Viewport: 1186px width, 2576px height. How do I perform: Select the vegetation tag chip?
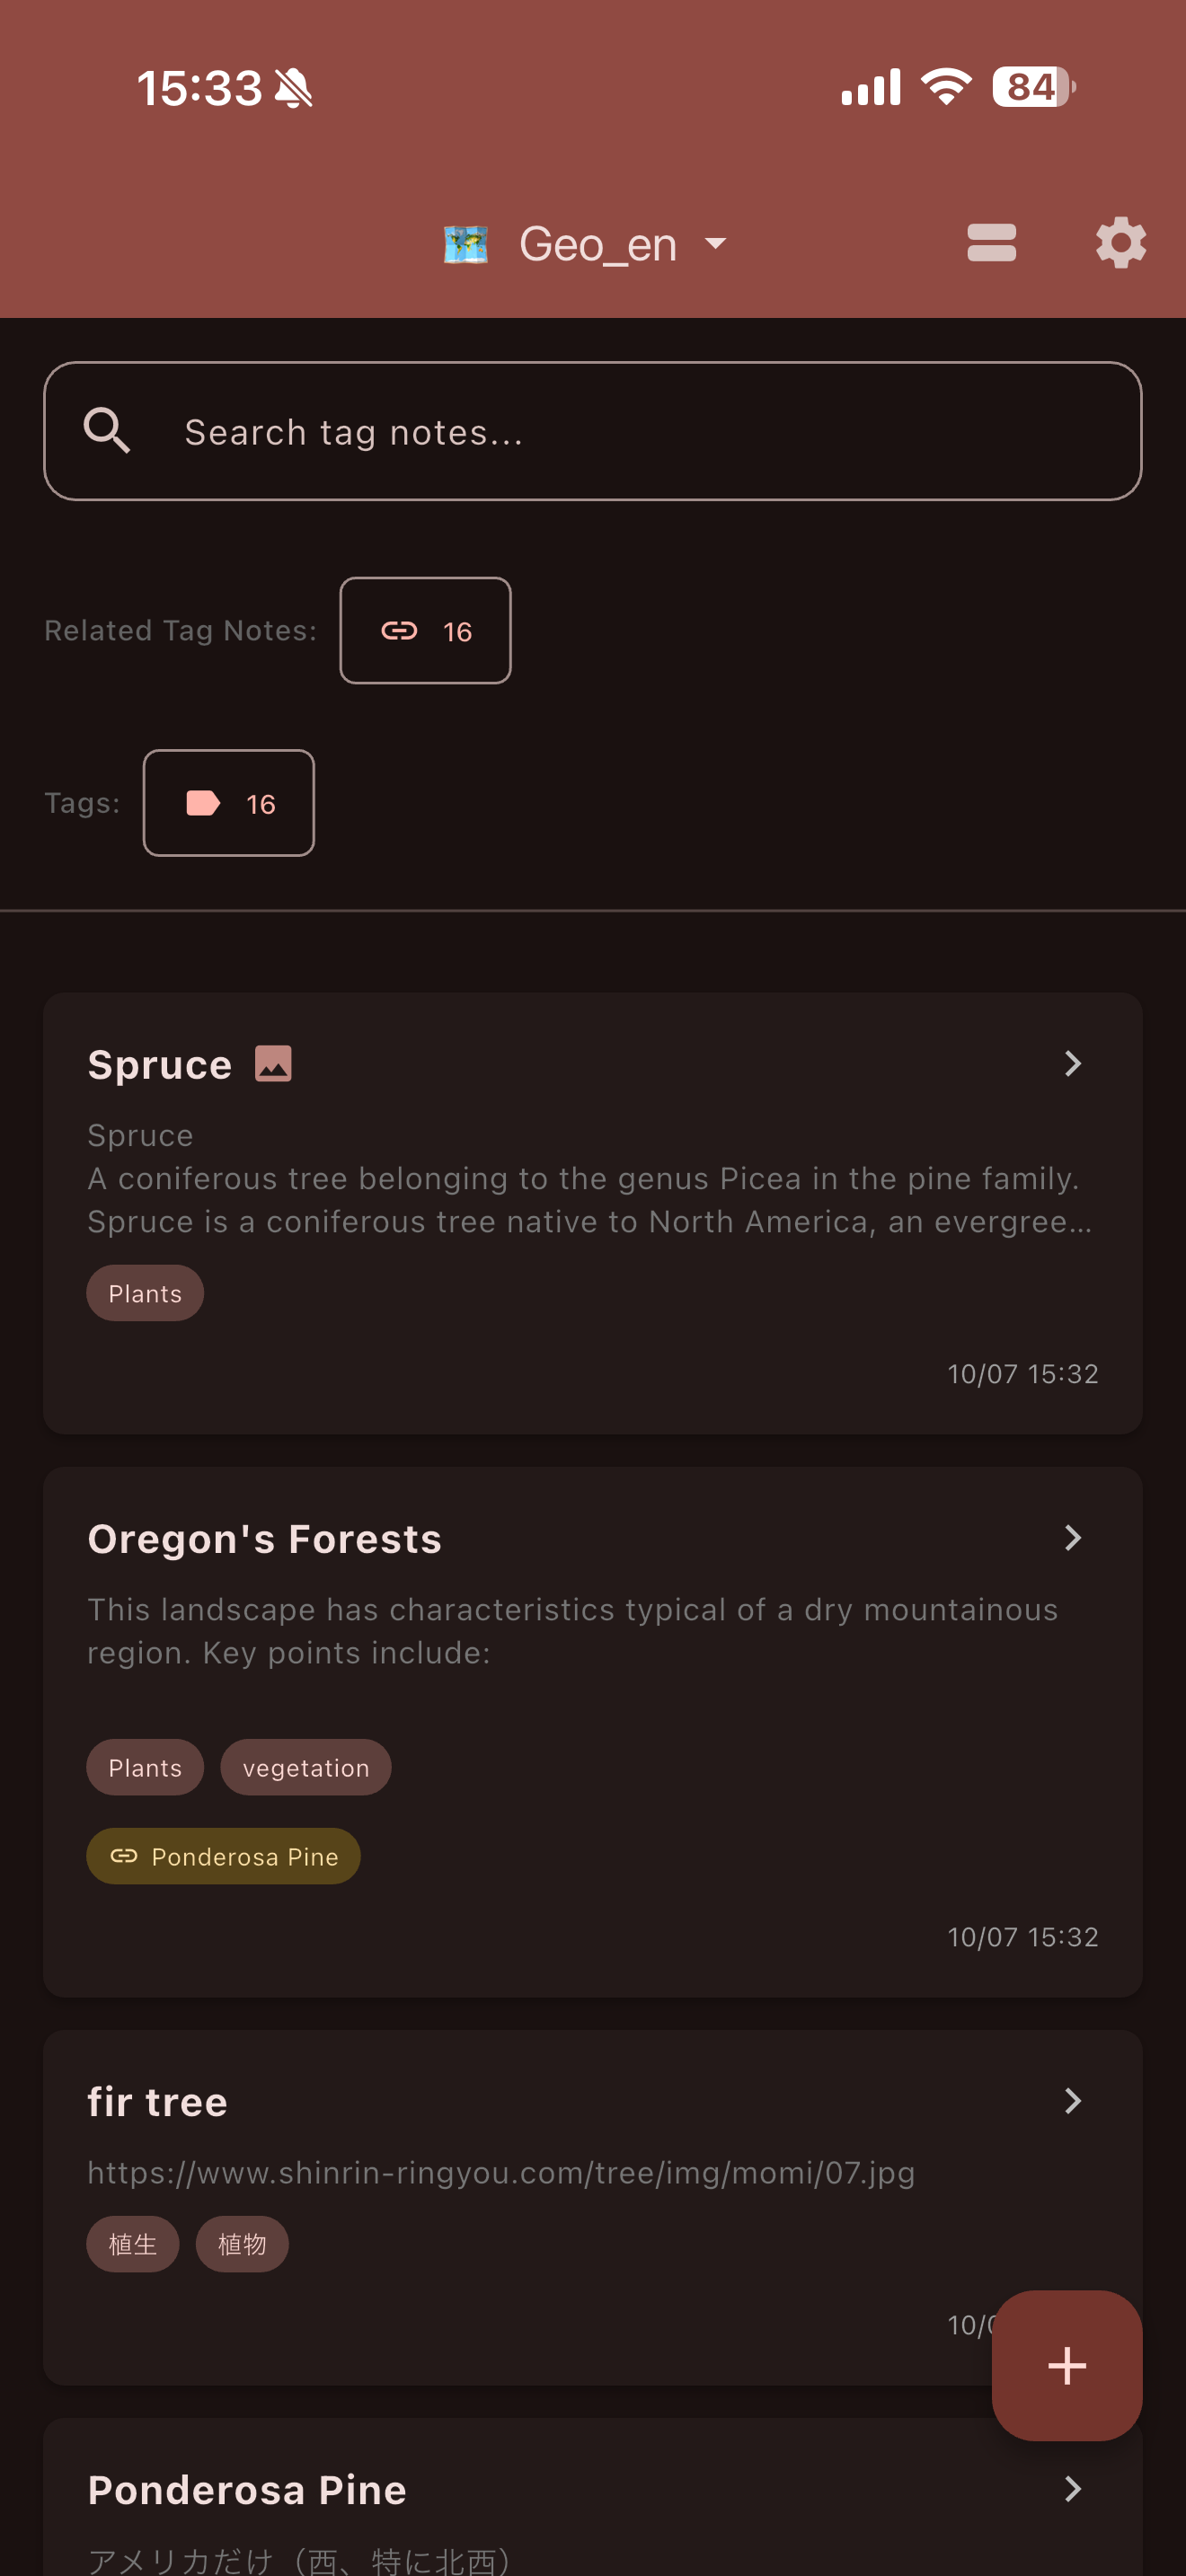point(306,1767)
